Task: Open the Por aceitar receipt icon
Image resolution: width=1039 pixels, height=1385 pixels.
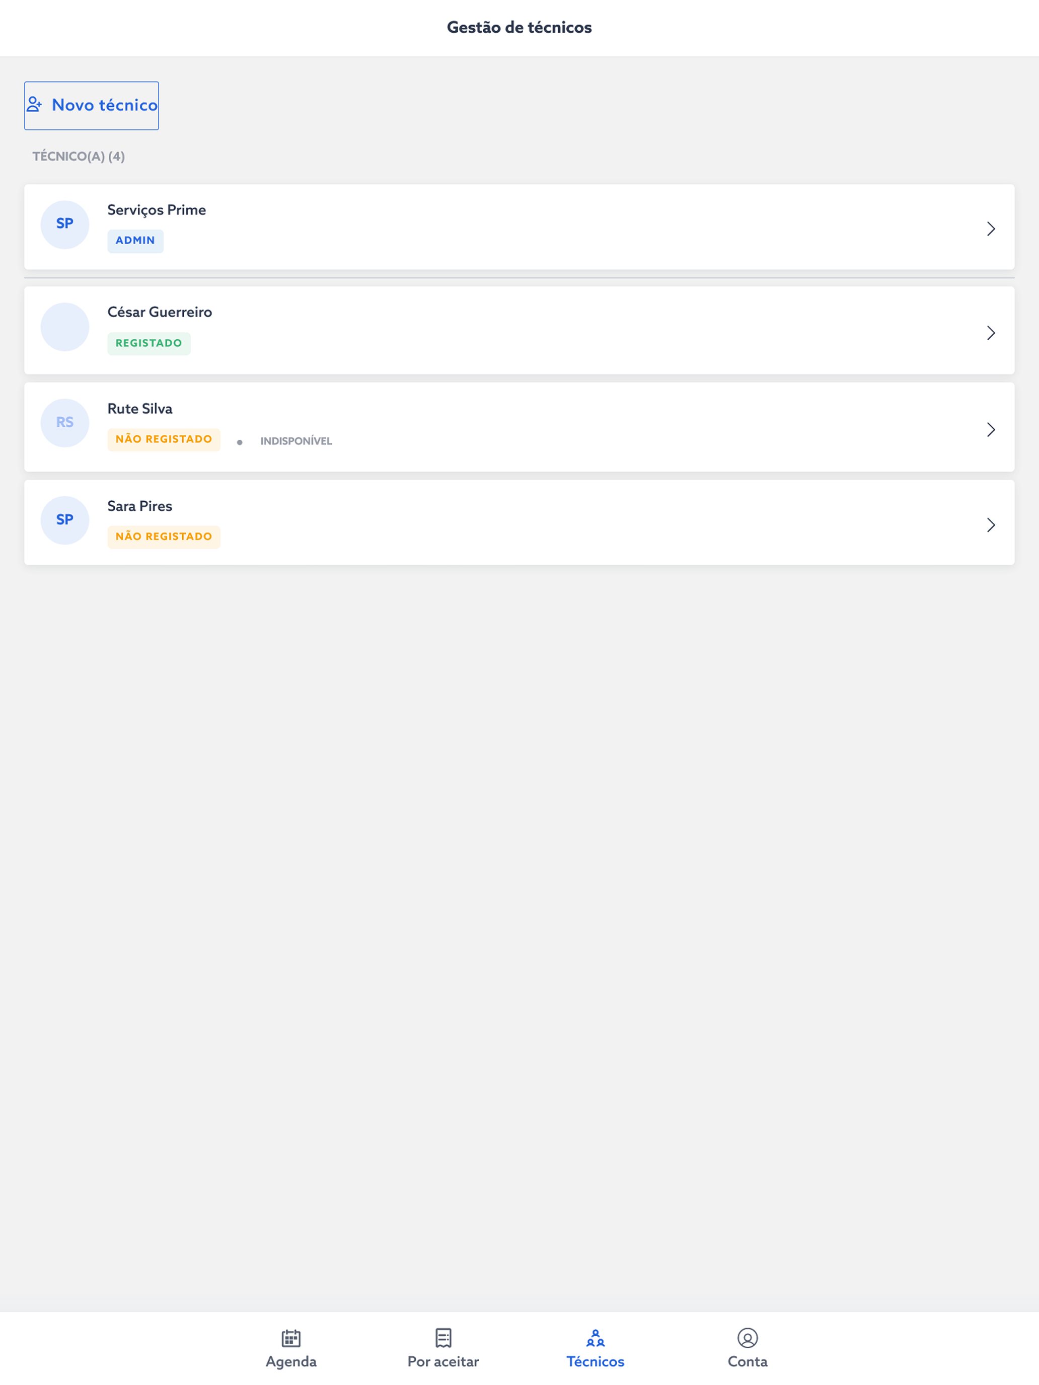Action: click(x=443, y=1337)
